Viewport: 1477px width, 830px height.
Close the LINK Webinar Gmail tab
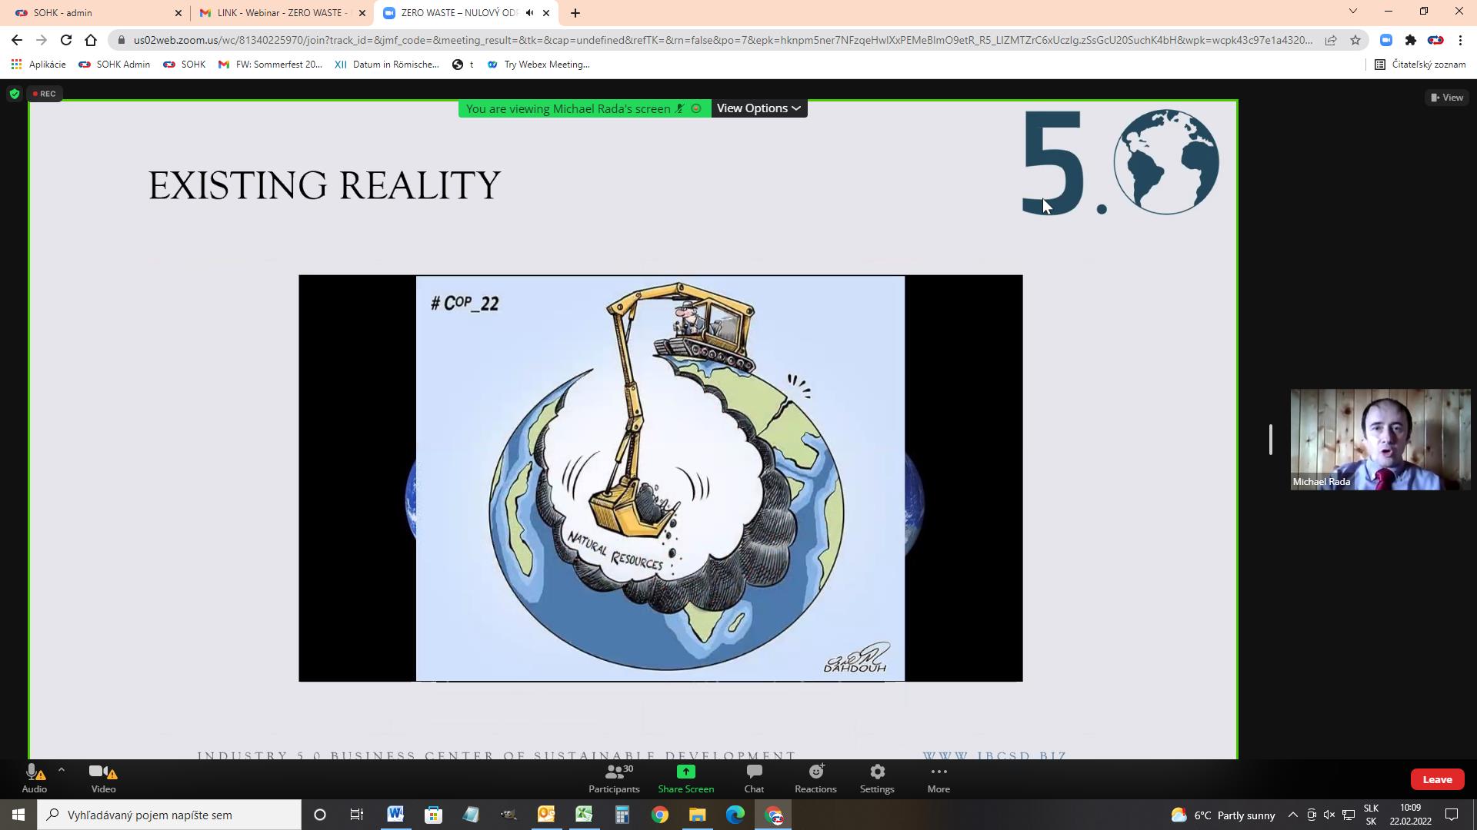pyautogui.click(x=362, y=13)
